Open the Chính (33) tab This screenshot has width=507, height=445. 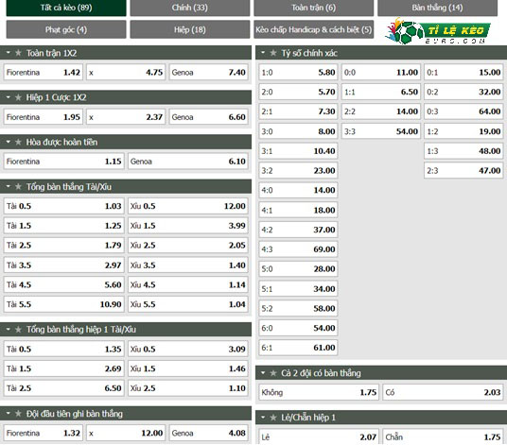coord(190,8)
